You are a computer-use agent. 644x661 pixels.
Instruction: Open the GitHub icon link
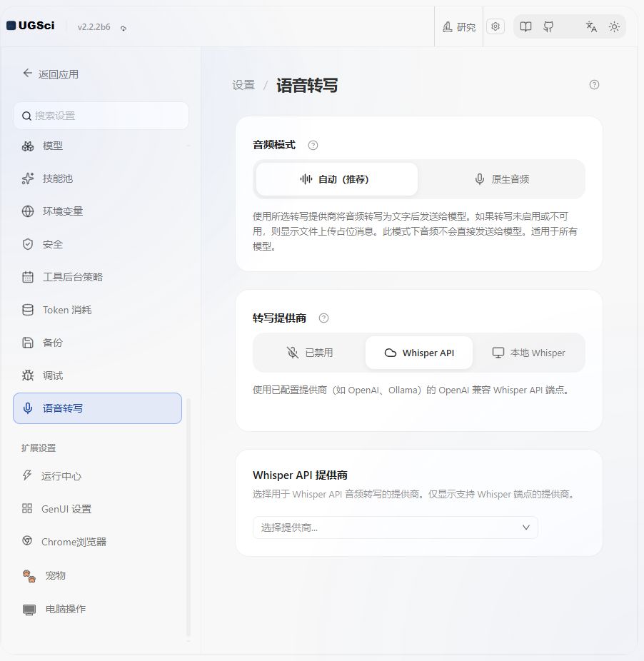548,27
